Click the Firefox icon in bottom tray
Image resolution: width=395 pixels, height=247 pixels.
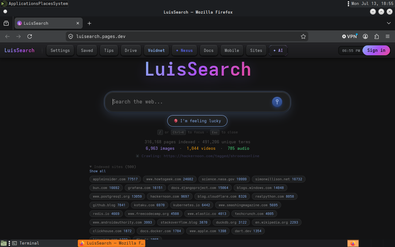(353, 243)
